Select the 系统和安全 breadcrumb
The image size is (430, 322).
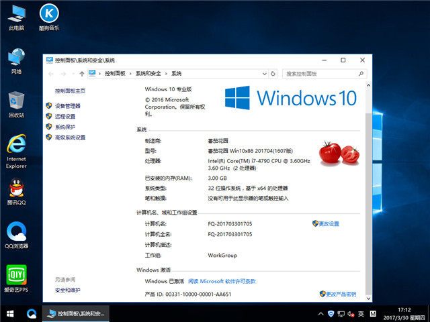(x=148, y=74)
